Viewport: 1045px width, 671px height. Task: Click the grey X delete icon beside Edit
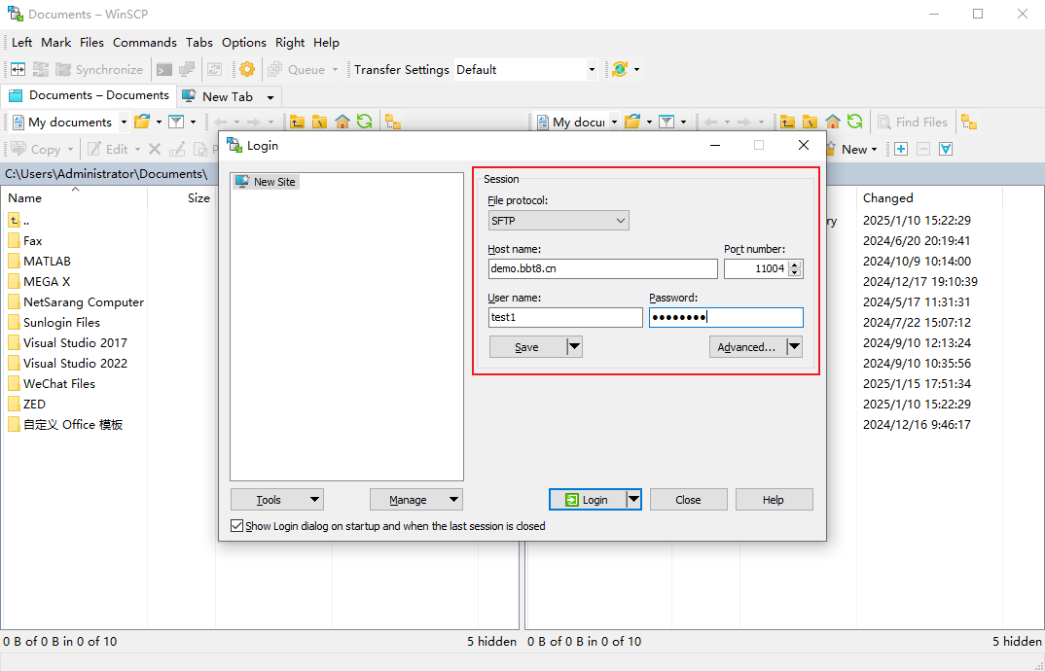(x=155, y=149)
